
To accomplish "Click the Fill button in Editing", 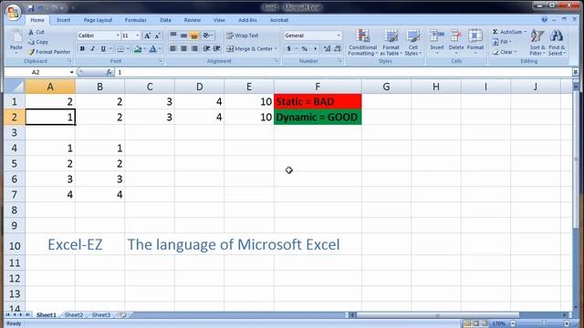I will pos(501,42).
